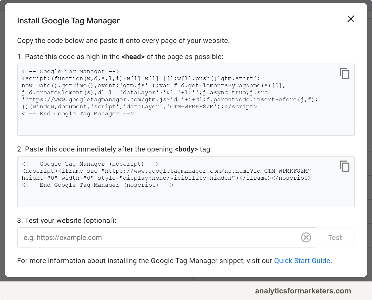Image resolution: width=372 pixels, height=300 pixels.
Task: Click 'Test your website (optional)' label
Action: 67,221
